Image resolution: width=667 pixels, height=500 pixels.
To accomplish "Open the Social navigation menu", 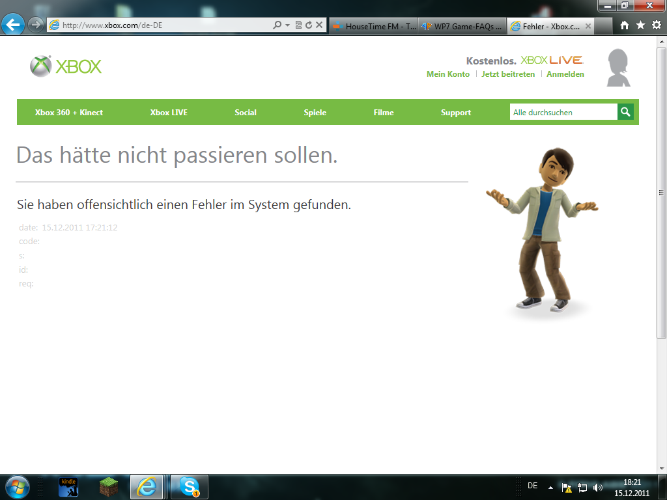I will [x=246, y=112].
